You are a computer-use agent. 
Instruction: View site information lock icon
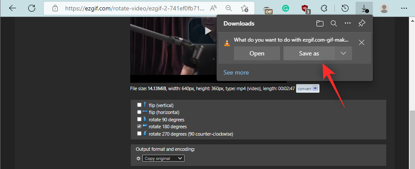(x=55, y=9)
